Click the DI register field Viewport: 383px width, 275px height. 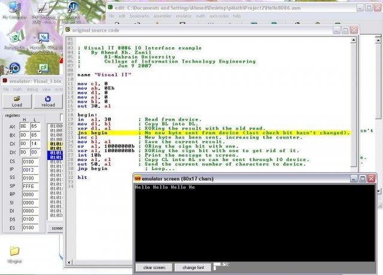pyautogui.click(x=31, y=211)
